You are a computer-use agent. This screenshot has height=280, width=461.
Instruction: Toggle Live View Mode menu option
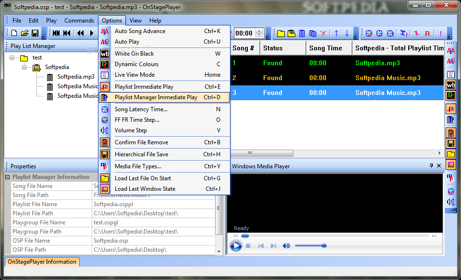164,75
